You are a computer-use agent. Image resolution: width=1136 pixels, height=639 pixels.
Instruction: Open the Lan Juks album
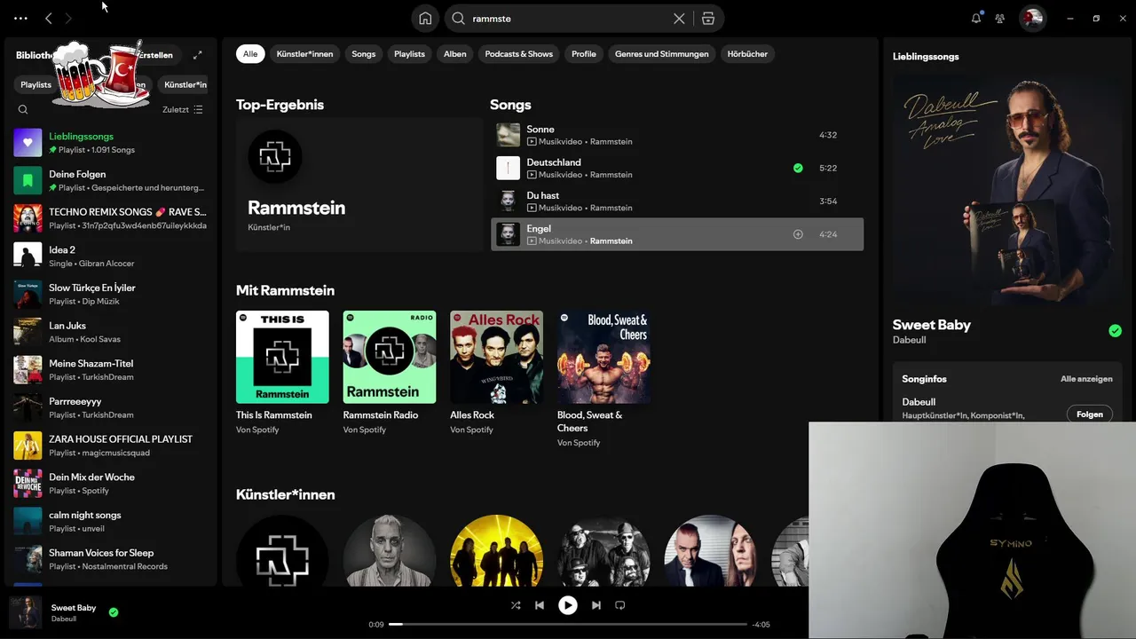pos(111,332)
